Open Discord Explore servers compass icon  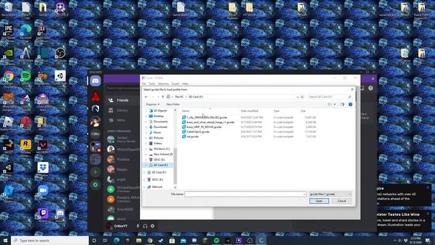pos(95,185)
